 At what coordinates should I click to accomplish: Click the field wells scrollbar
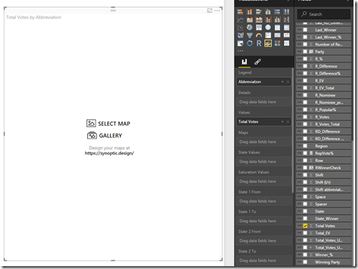pos(293,130)
